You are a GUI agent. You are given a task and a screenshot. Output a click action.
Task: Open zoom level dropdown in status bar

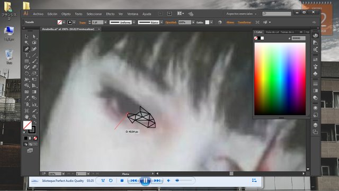(x=63, y=174)
